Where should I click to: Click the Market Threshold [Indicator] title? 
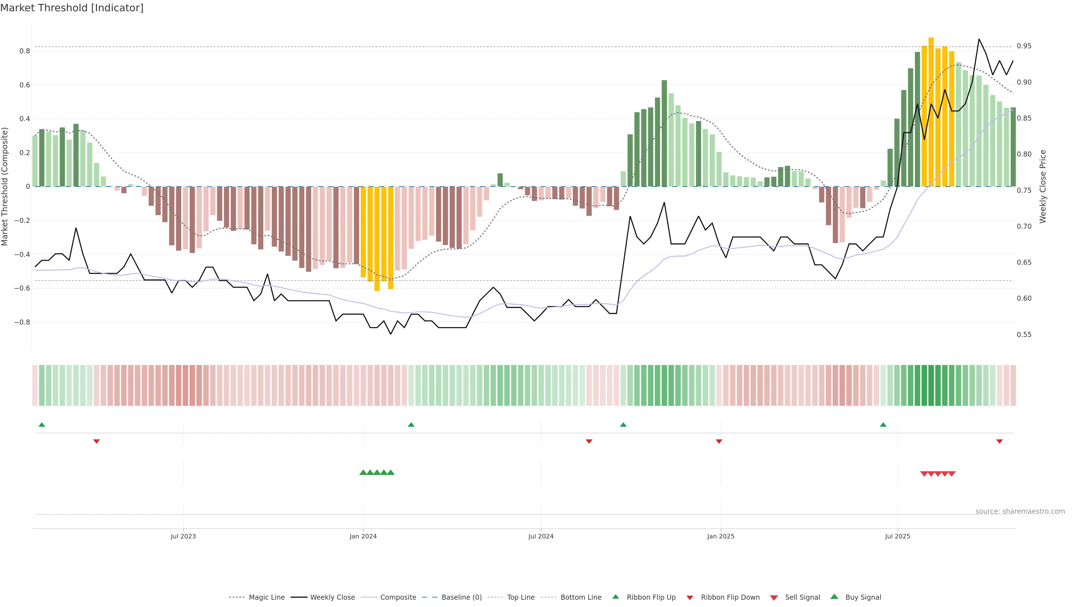72,8
